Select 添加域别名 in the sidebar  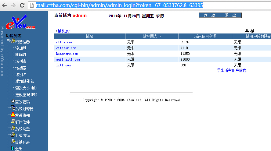click(x=24, y=81)
